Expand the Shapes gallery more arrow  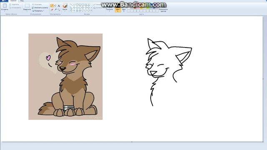(91, 10)
